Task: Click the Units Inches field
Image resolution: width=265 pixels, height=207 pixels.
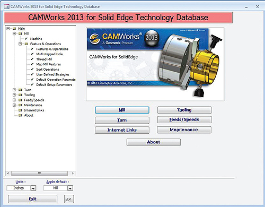Action: tap(19, 188)
